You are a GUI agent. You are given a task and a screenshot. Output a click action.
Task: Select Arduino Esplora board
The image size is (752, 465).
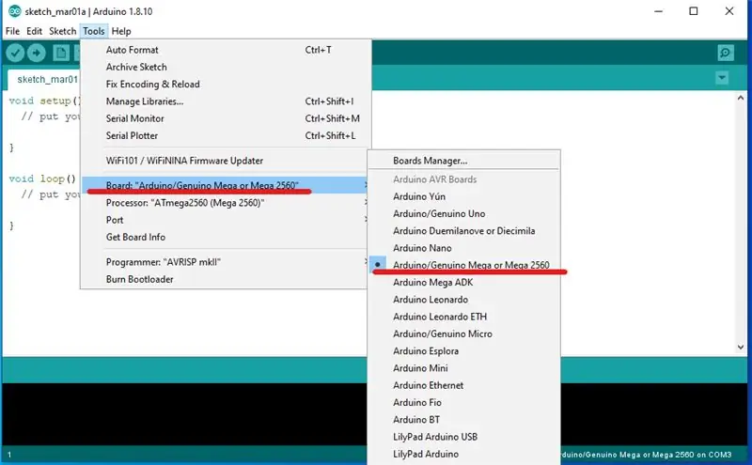point(463,351)
